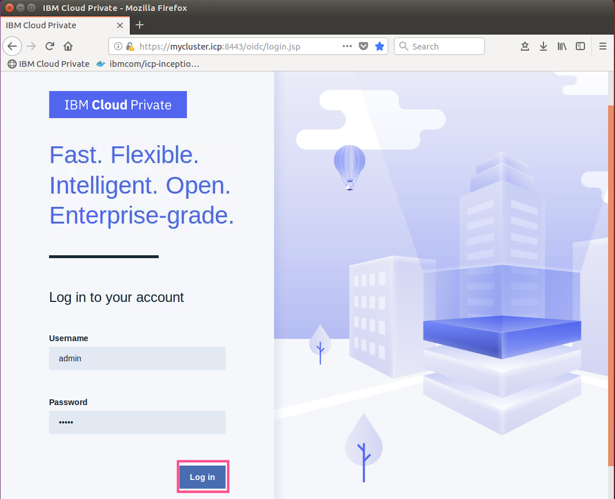Screen dimensions: 615x499
Task: Open the ibmcom/icp-inceptio... bookmark
Action: 148,64
